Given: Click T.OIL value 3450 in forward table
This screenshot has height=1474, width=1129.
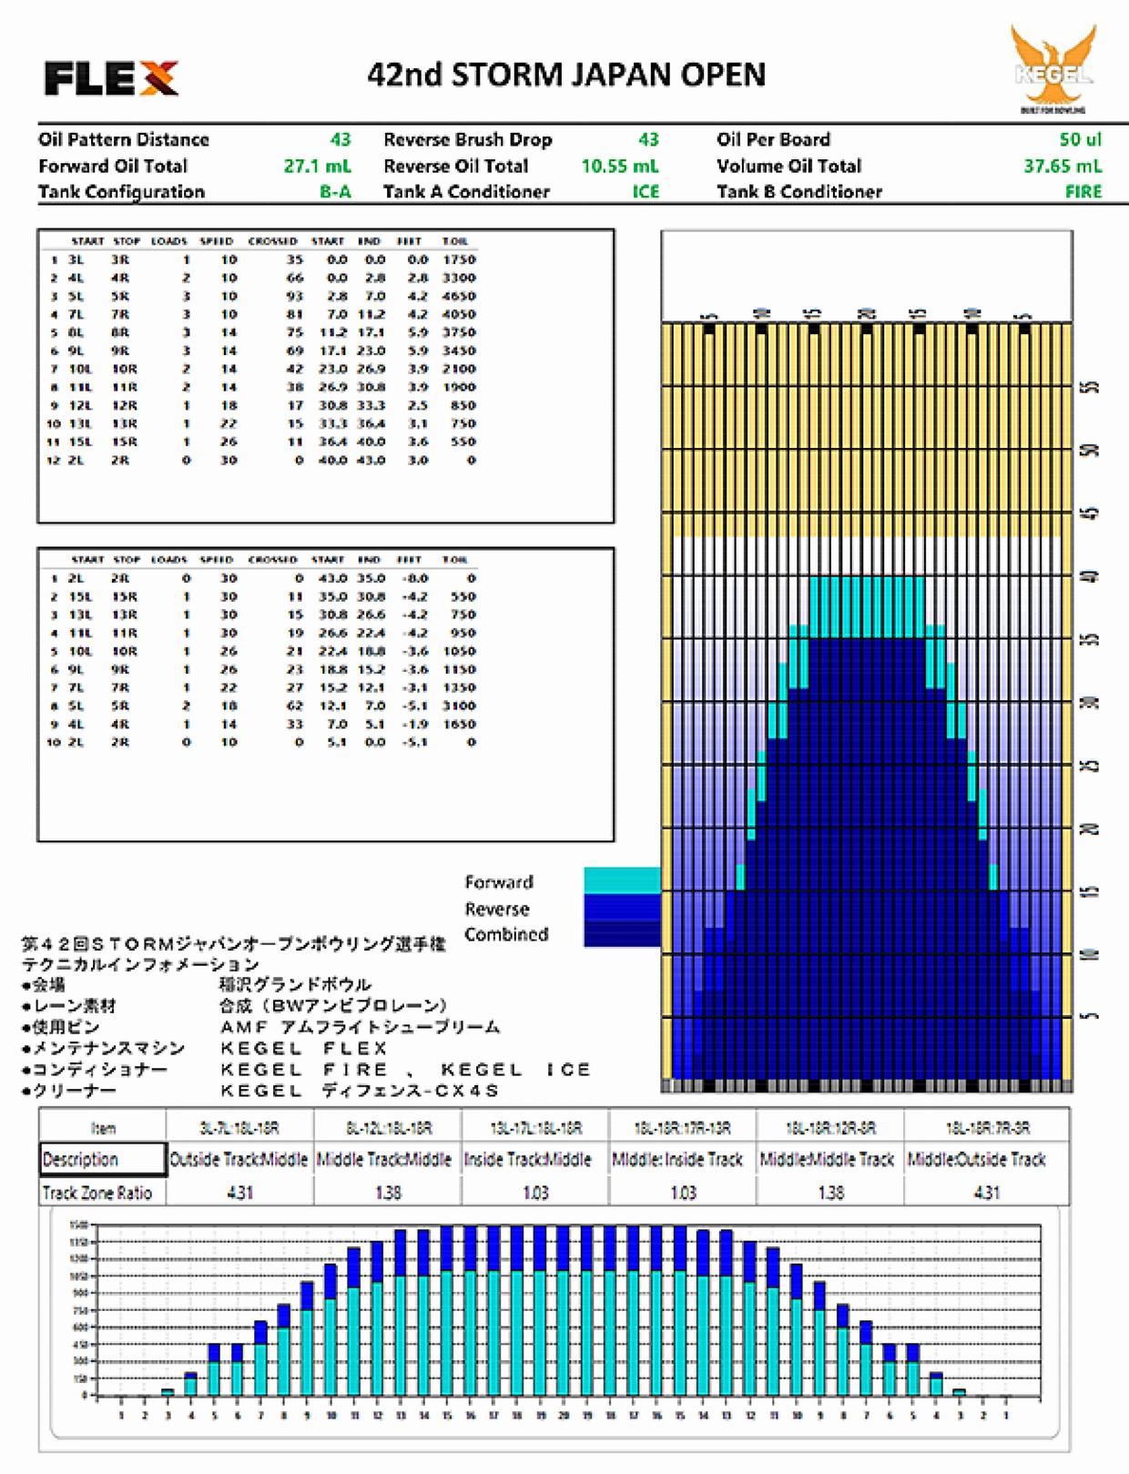Looking at the screenshot, I should tap(459, 351).
